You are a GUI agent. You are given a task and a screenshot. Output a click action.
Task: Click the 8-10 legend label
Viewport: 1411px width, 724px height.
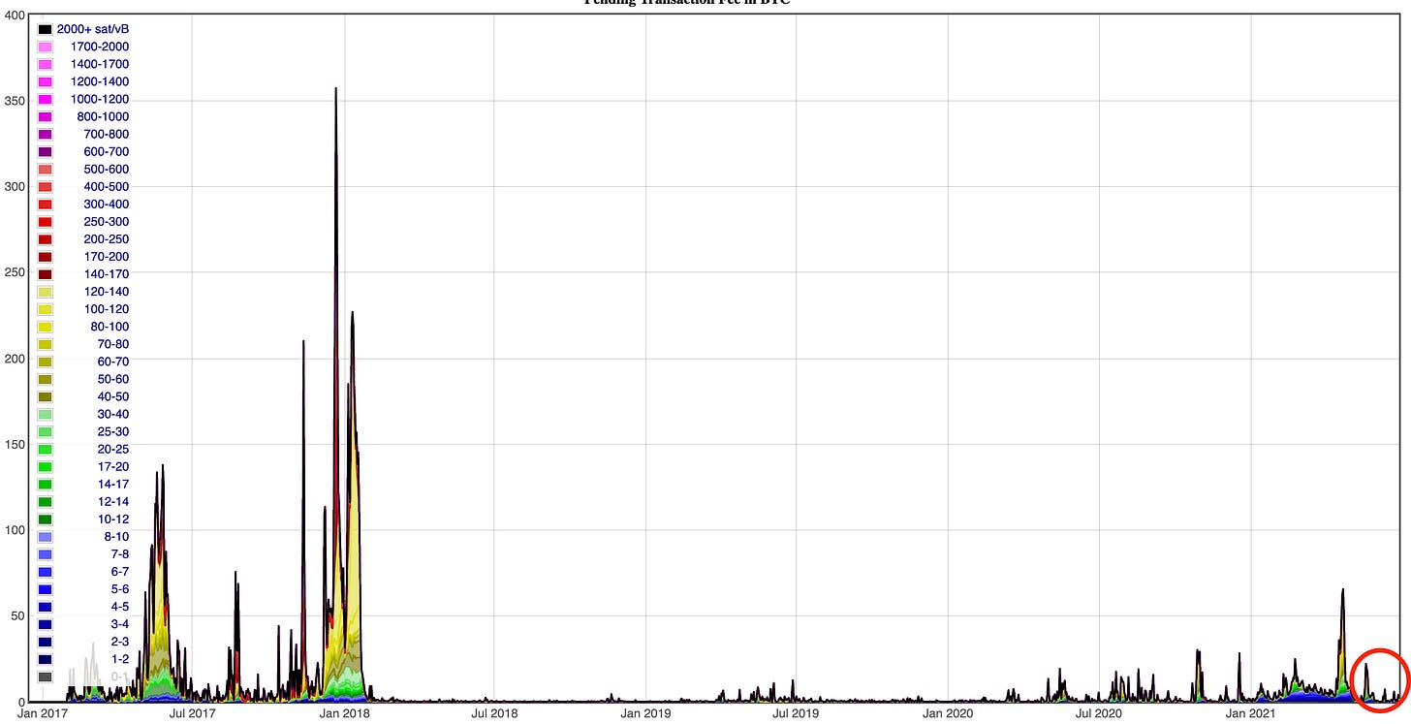[x=116, y=537]
